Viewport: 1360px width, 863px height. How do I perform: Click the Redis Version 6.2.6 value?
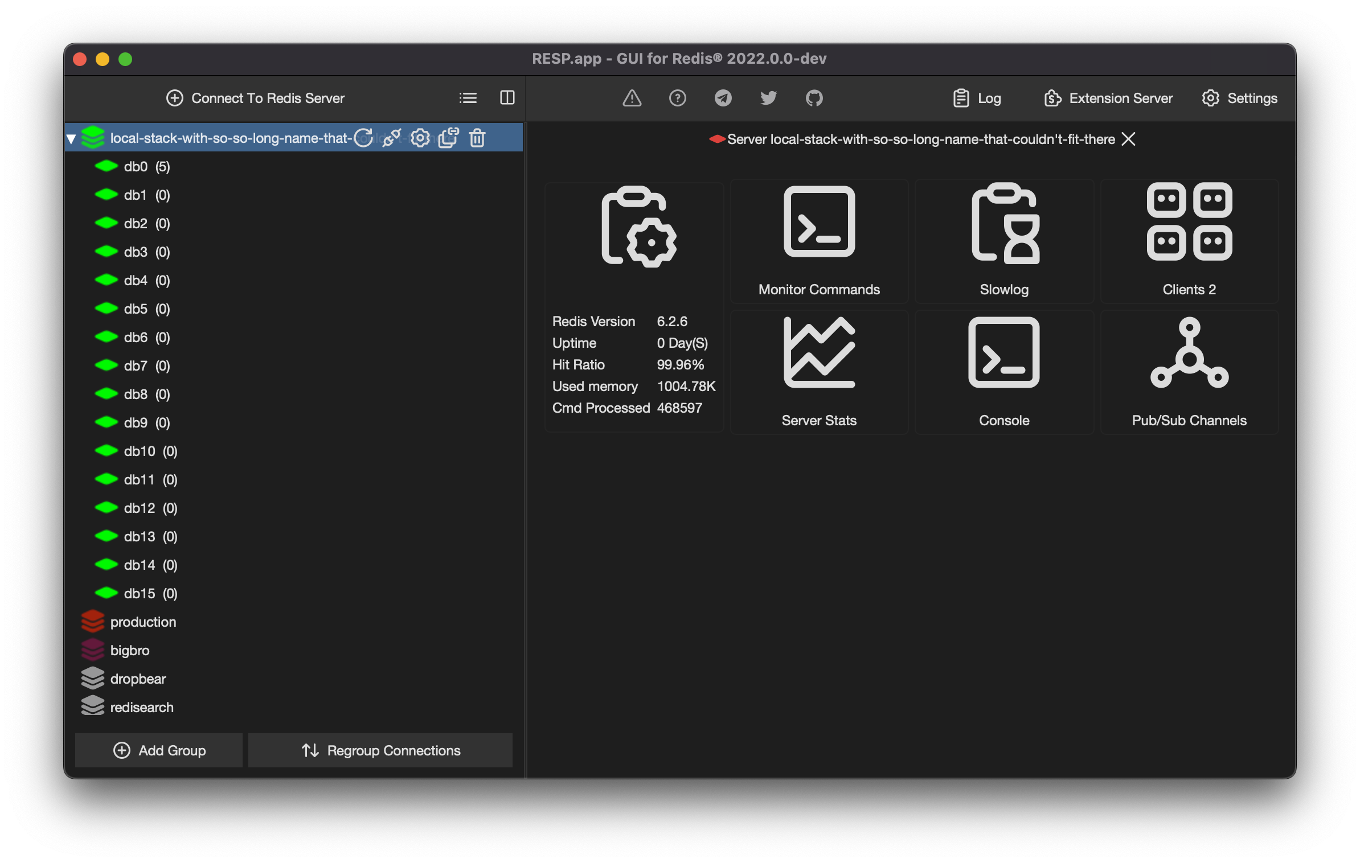672,321
